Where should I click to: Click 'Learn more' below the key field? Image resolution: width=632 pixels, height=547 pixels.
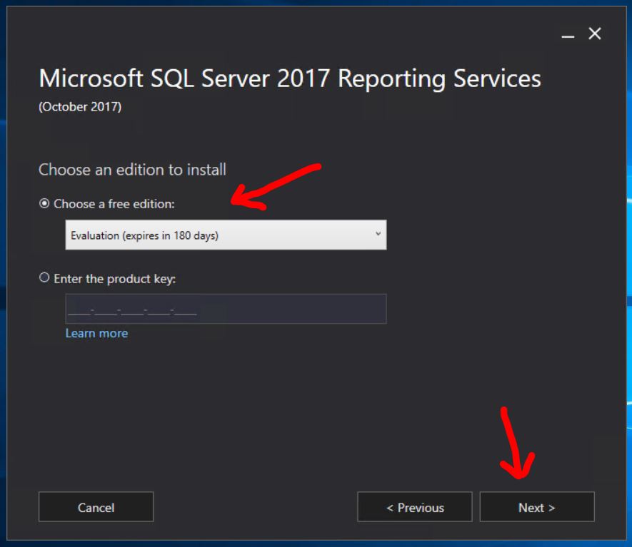(96, 333)
